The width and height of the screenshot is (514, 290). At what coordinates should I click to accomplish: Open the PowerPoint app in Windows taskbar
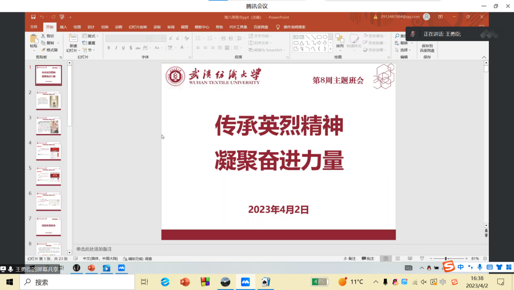click(185, 282)
